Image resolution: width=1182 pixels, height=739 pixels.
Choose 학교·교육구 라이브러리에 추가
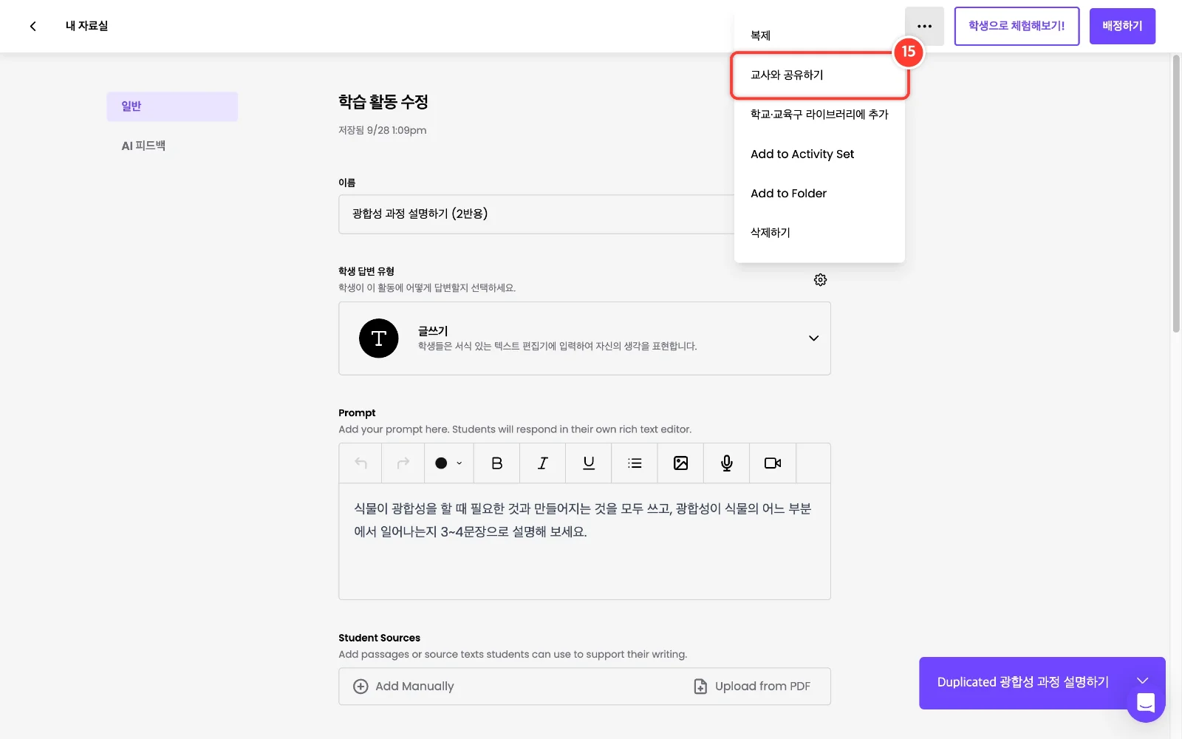tap(819, 115)
